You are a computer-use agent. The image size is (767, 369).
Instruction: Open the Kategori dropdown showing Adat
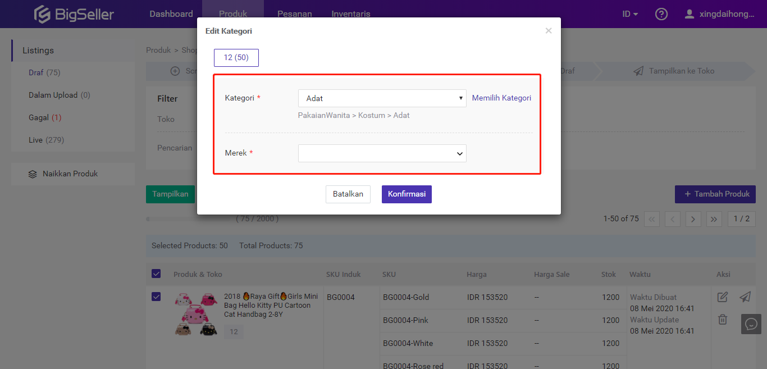(382, 98)
